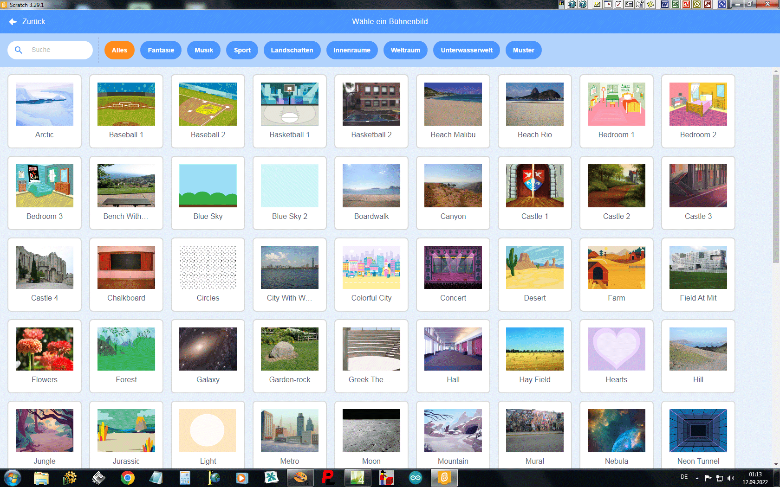This screenshot has width=780, height=487.
Task: Select the Landschaften category filter
Action: click(x=292, y=50)
